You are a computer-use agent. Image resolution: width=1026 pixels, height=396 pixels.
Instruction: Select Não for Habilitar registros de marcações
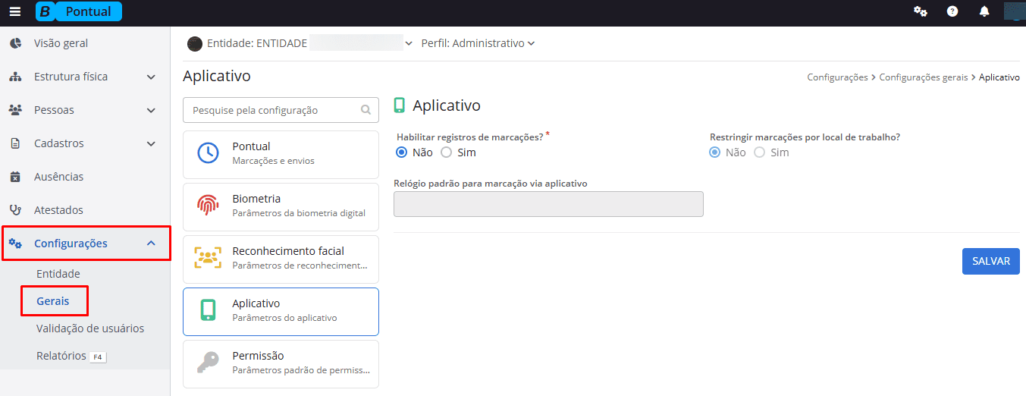402,152
